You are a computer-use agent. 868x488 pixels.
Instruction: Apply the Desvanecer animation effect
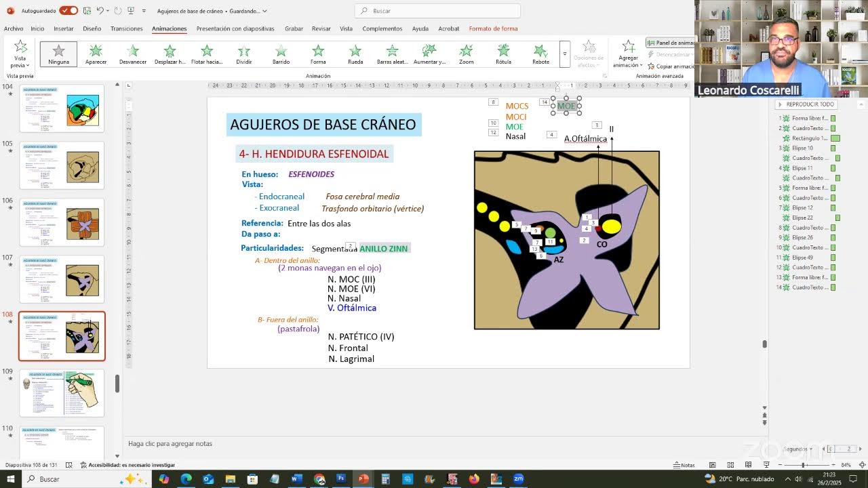(x=133, y=54)
